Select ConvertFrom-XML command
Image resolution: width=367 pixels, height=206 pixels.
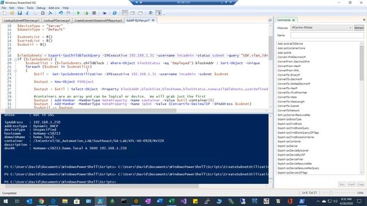coord(288,70)
